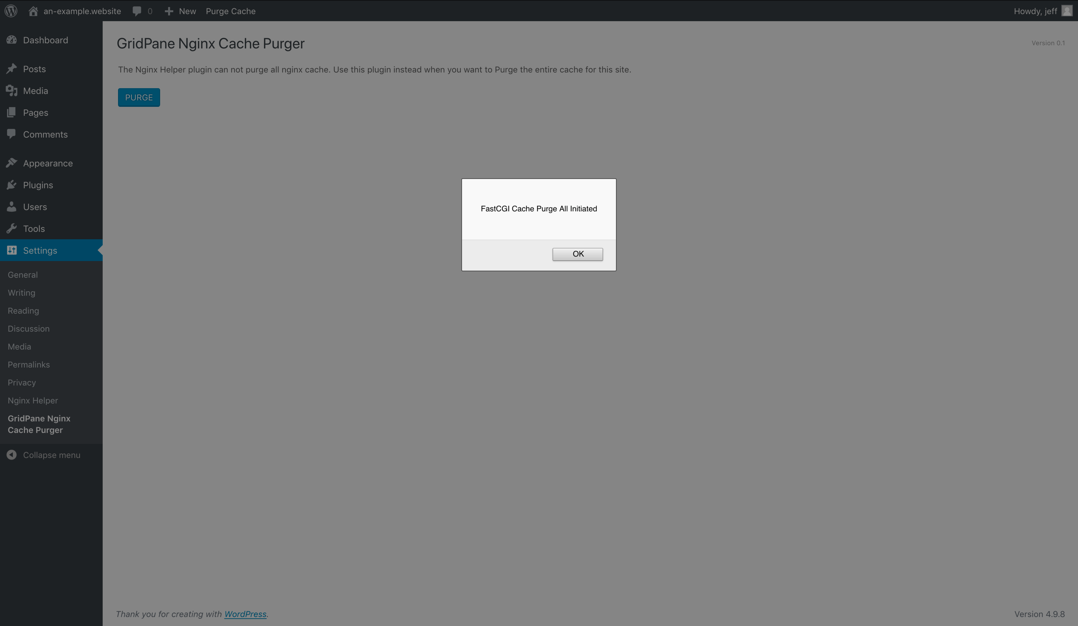Screen dimensions: 1078x626
Task: Open the comments bubble icon in admin bar
Action: point(136,11)
